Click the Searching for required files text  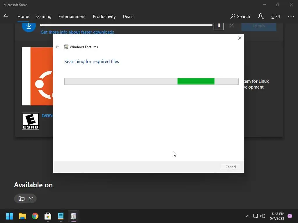pos(92,62)
